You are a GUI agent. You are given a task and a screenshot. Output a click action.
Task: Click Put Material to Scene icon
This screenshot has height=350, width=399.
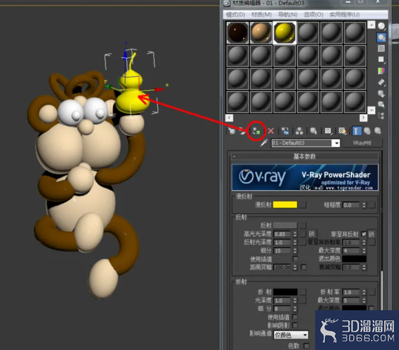[x=243, y=131]
